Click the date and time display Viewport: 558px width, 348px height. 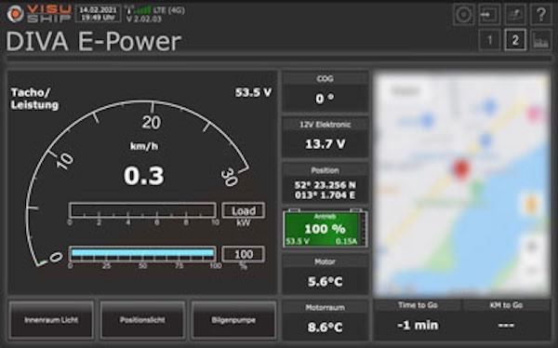(x=98, y=14)
